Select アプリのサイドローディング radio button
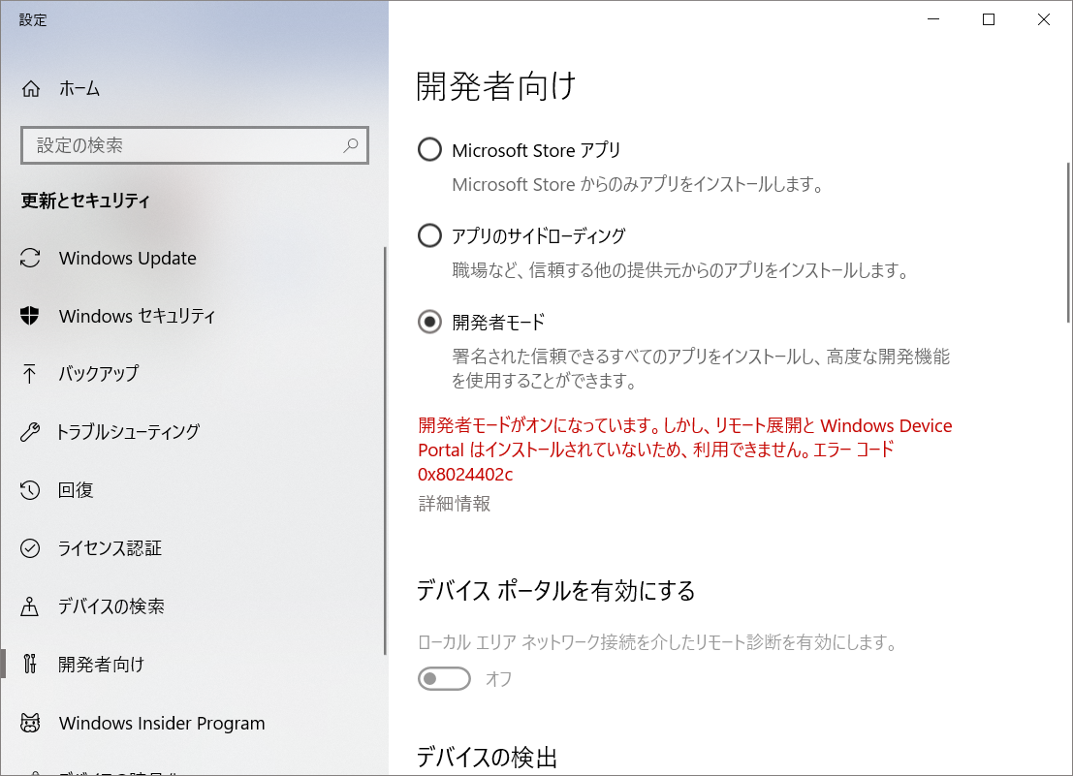 coord(429,235)
